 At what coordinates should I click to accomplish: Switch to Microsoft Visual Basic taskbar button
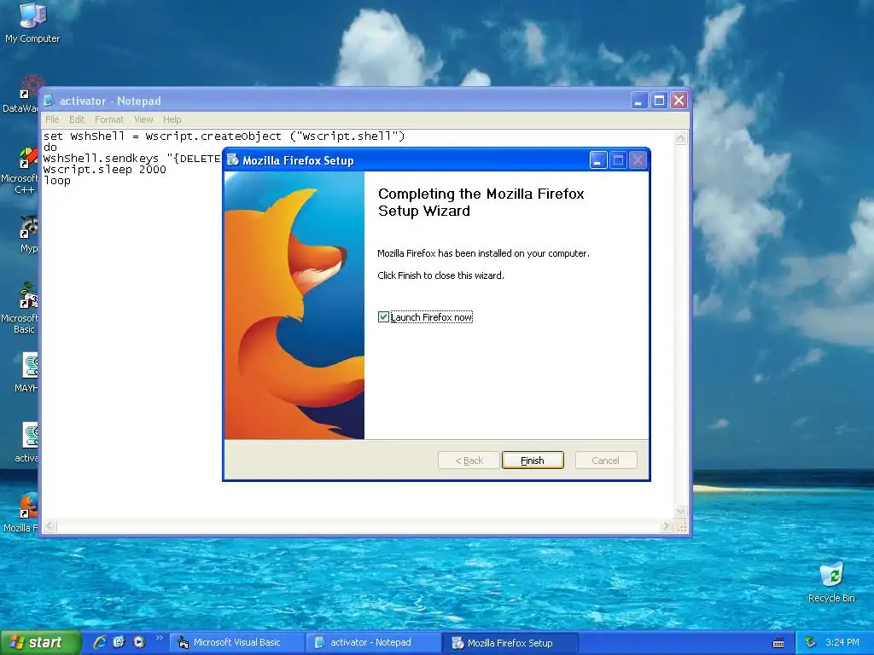pyautogui.click(x=237, y=643)
